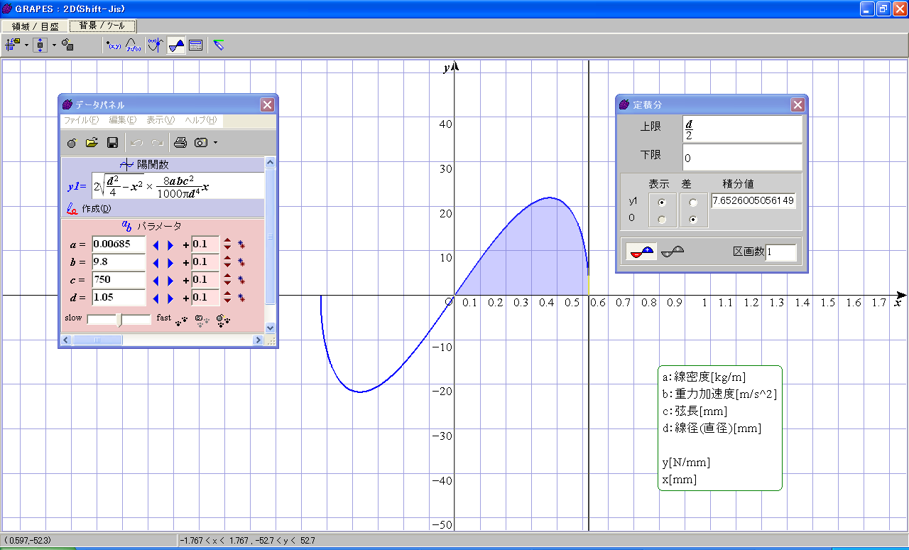
Task: Click the y1 function formula field
Action: [178, 186]
